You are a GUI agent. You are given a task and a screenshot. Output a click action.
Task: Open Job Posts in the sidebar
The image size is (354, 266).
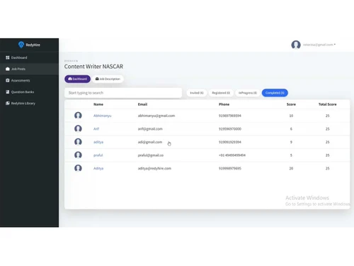coord(29,69)
